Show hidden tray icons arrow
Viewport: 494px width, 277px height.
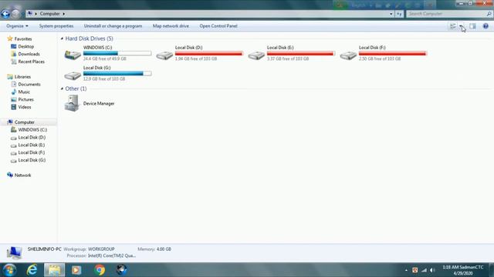(x=406, y=270)
